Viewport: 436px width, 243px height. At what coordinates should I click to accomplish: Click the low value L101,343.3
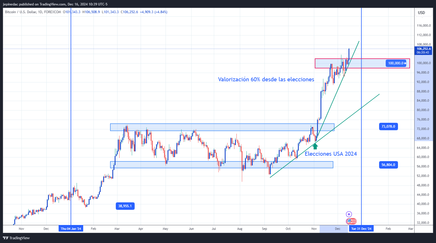pos(110,12)
